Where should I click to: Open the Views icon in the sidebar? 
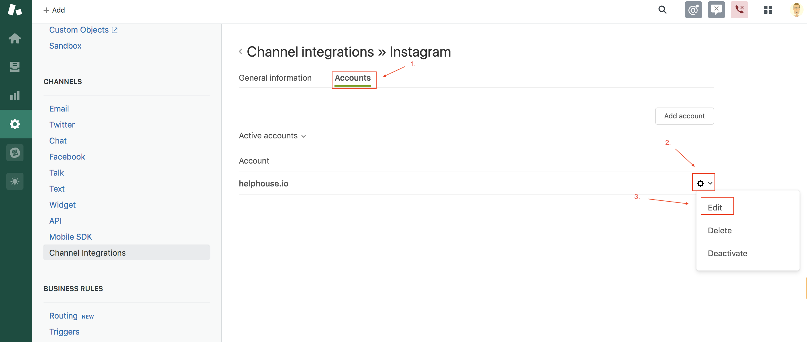tap(15, 67)
